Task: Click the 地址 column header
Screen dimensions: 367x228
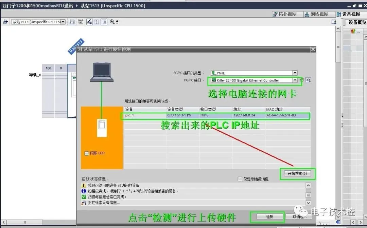Action: [248, 109]
